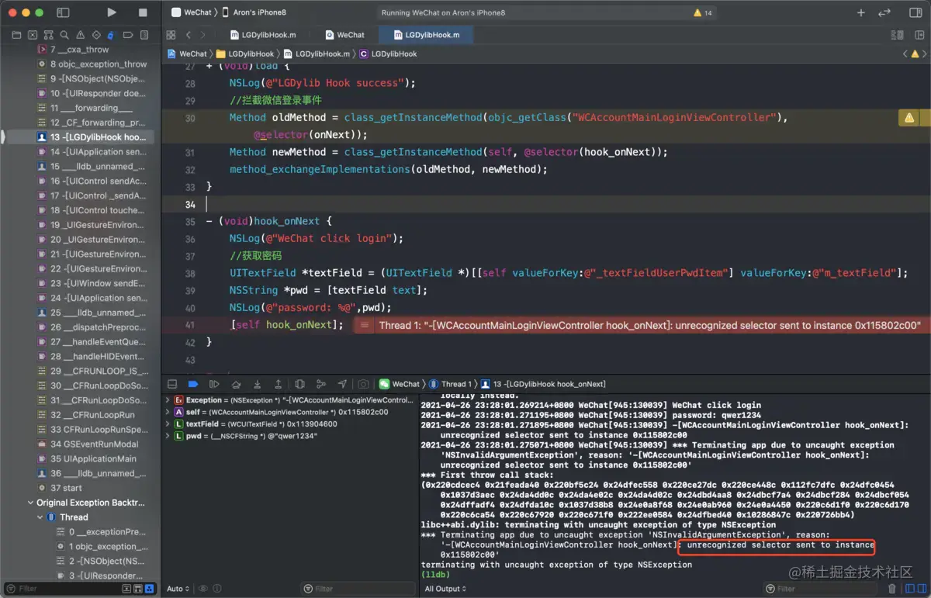Open Debug Memory Graph

coord(320,384)
